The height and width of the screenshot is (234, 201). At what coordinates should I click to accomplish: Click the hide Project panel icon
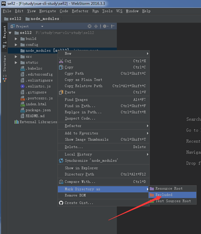tap(113, 26)
